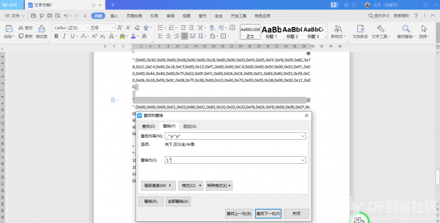
Task: Align paragraph text right
Action: click(177, 36)
